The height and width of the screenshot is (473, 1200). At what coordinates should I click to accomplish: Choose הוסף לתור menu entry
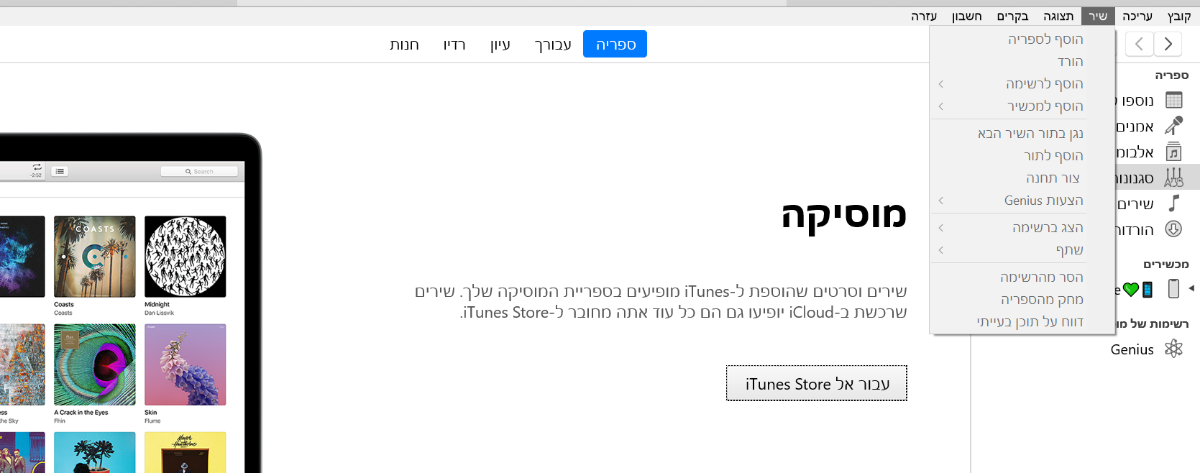pos(1022,156)
